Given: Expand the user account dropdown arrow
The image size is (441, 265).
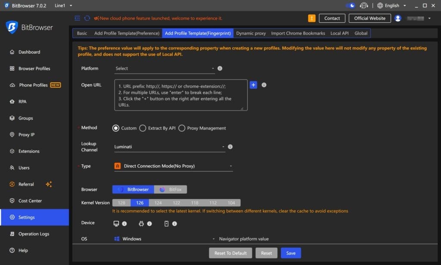Looking at the screenshot, I should tap(429, 18).
